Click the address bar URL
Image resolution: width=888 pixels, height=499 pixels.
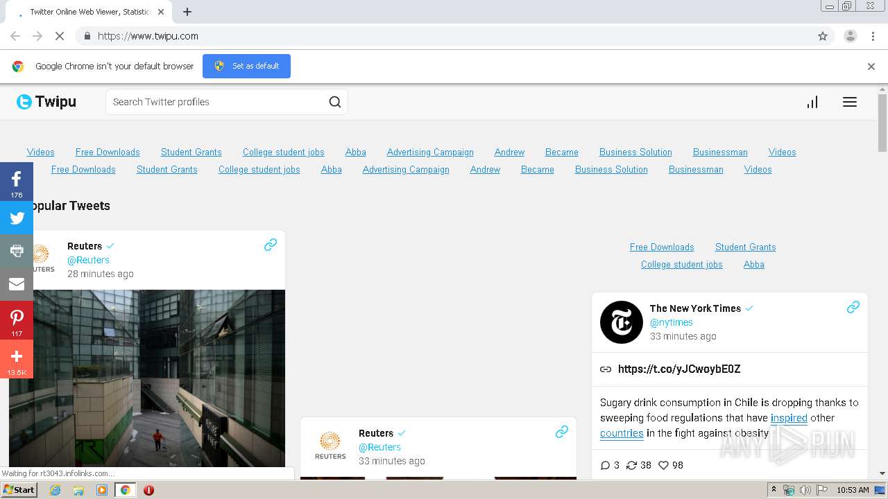(x=148, y=36)
